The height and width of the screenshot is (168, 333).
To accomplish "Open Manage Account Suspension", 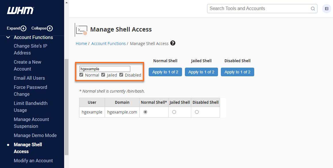I will point(31,123).
